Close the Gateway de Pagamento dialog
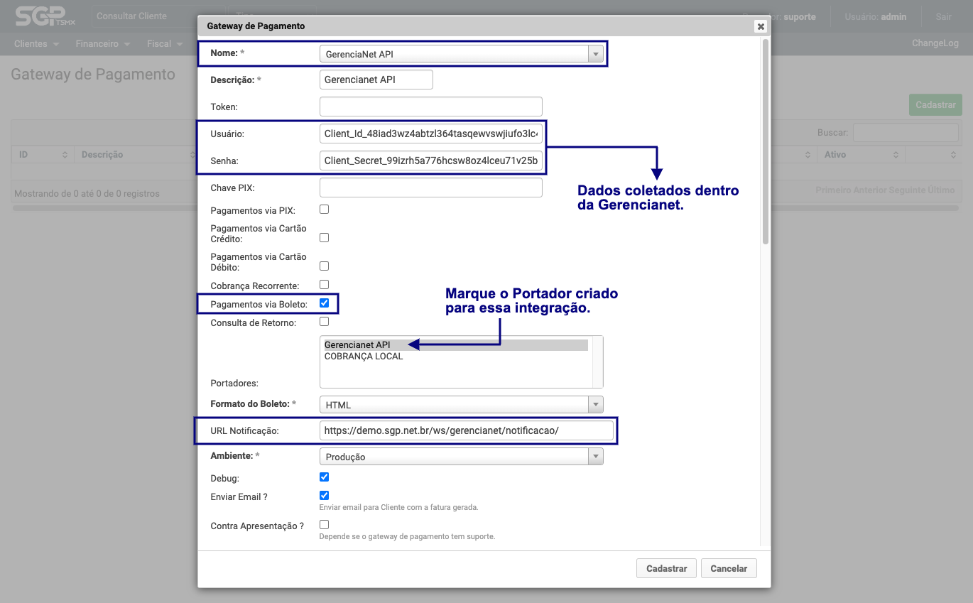The image size is (973, 603). [x=761, y=26]
